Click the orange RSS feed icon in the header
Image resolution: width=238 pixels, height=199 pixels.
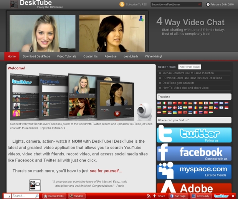(122, 4)
